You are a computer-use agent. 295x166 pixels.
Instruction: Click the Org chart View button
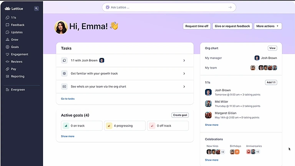[272, 48]
